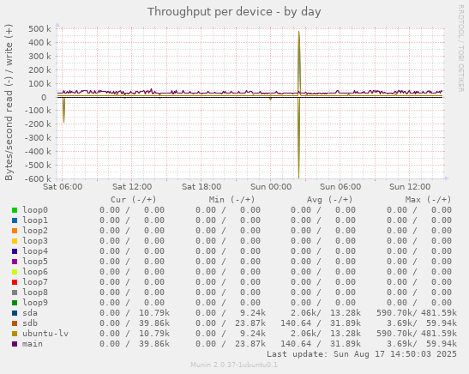Click the loop5 purple color swatch

click(x=15, y=262)
